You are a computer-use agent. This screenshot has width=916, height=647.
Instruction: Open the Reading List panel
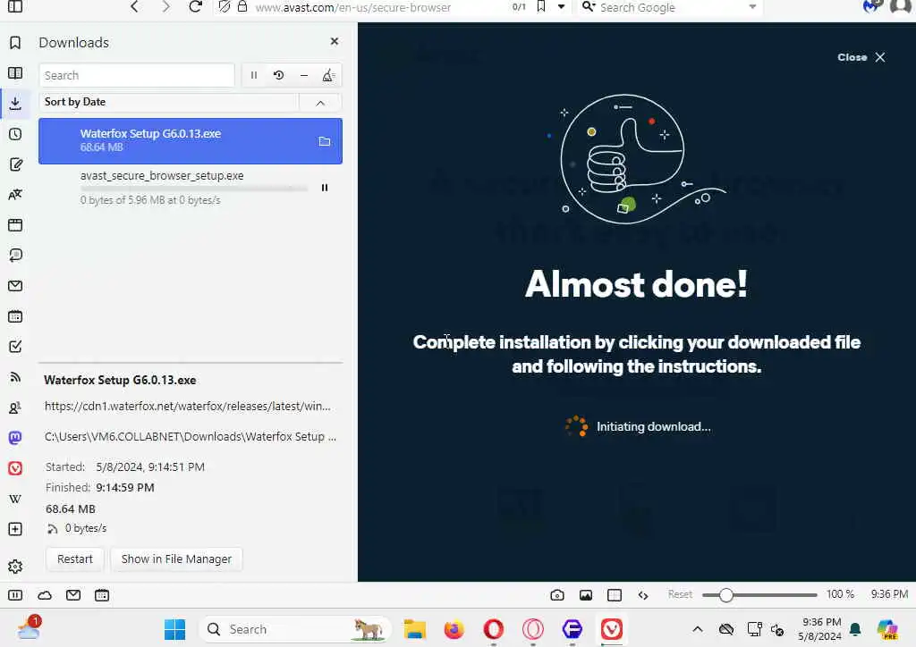(x=15, y=73)
